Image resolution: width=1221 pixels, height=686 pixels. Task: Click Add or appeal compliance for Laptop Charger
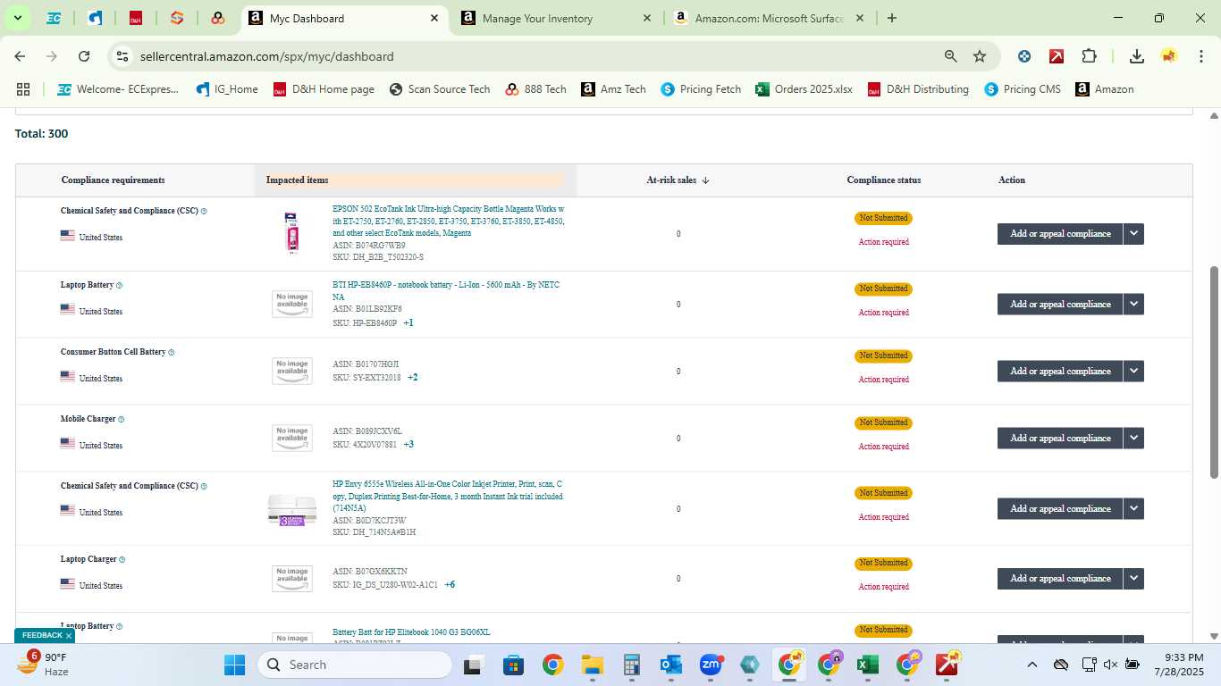coord(1060,579)
